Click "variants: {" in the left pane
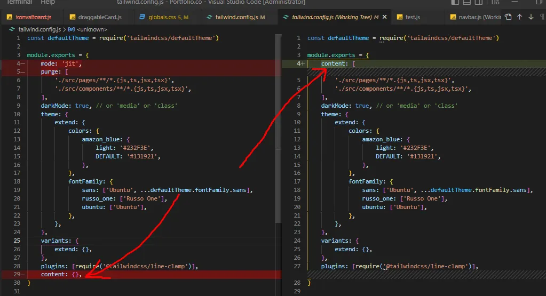 60,241
